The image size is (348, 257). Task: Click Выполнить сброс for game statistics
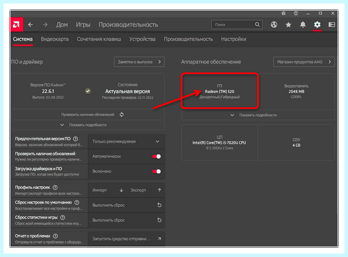click(126, 220)
